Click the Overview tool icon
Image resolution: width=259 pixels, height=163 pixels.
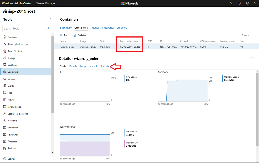(x=5, y=37)
